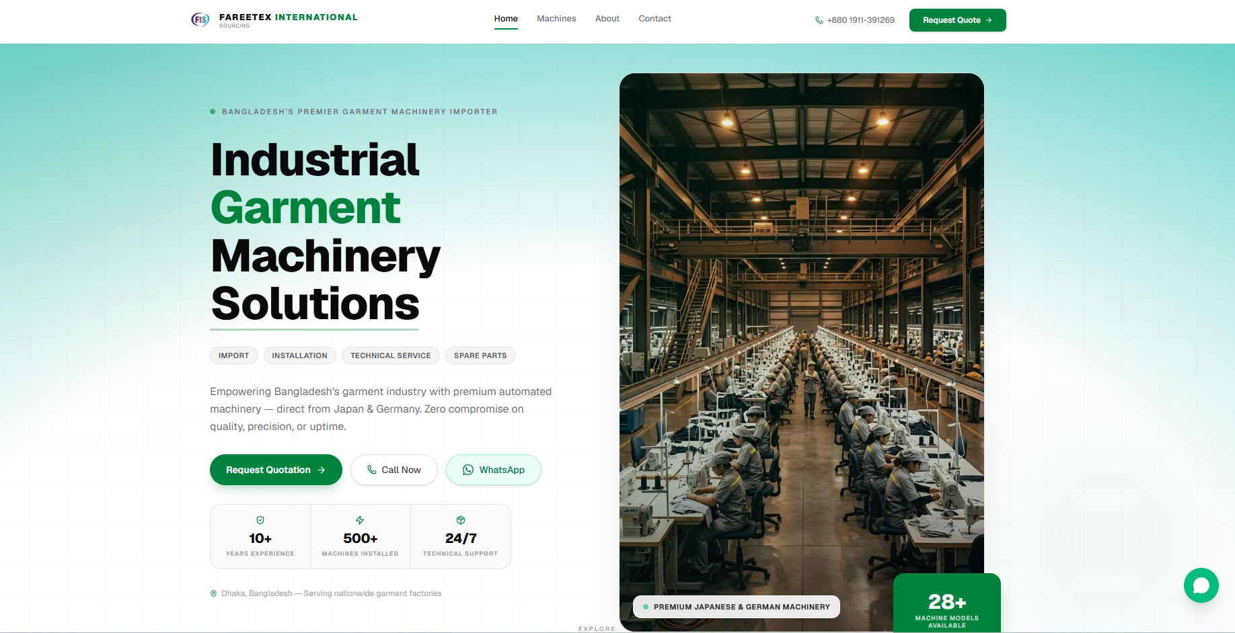Click the 24/7 Technical Support stat
The image size is (1235, 633).
pyautogui.click(x=460, y=537)
